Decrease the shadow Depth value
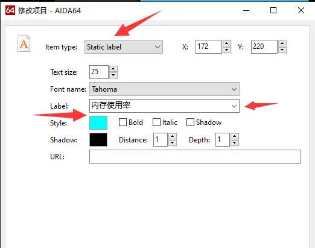Screen dimensions: 315x248 pyautogui.click(x=235, y=143)
